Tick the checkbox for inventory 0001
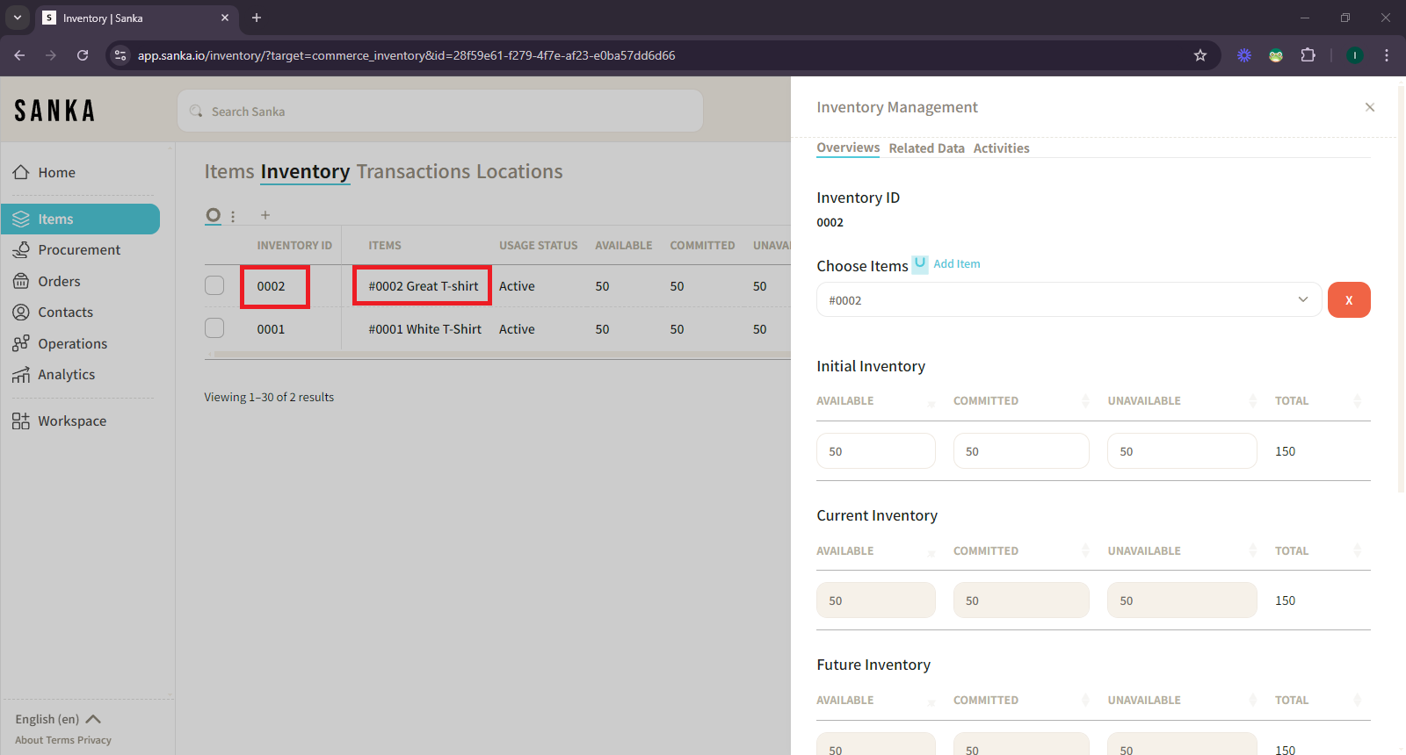1406x755 pixels. [x=214, y=328]
